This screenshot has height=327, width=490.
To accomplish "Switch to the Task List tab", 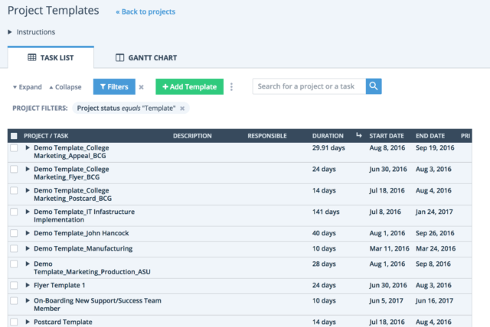I will point(51,57).
